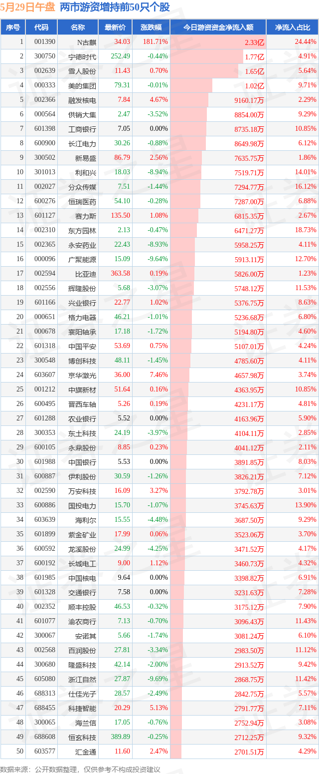Image resolution: width=319 pixels, height=774 pixels.
Task: Click the 序号 column header
Action: click(12, 27)
